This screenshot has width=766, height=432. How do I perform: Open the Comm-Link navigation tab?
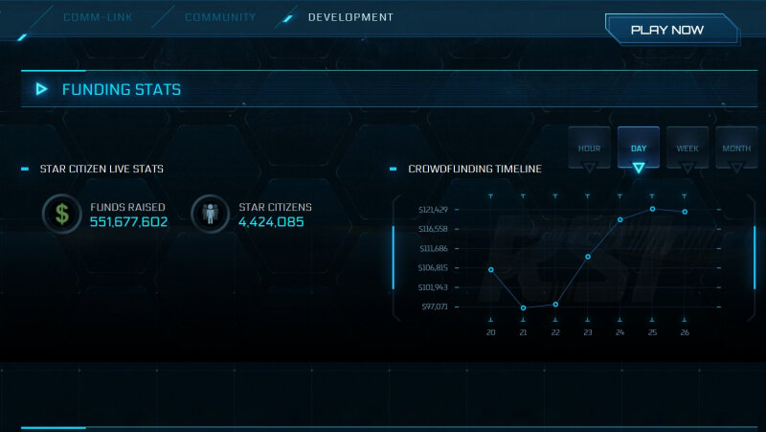(98, 17)
